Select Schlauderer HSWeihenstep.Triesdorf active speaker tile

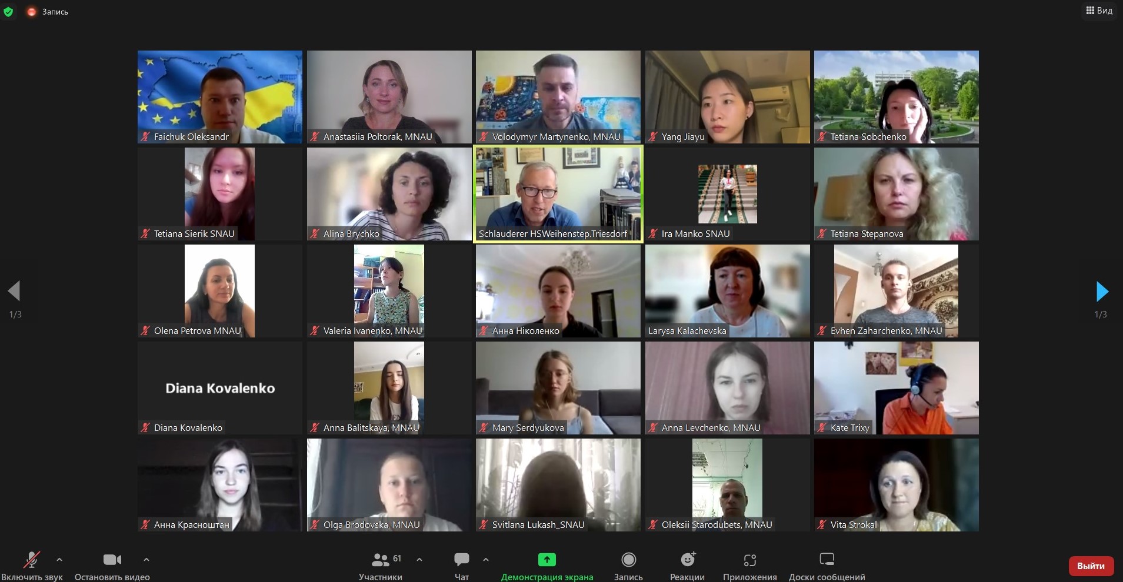click(x=558, y=194)
